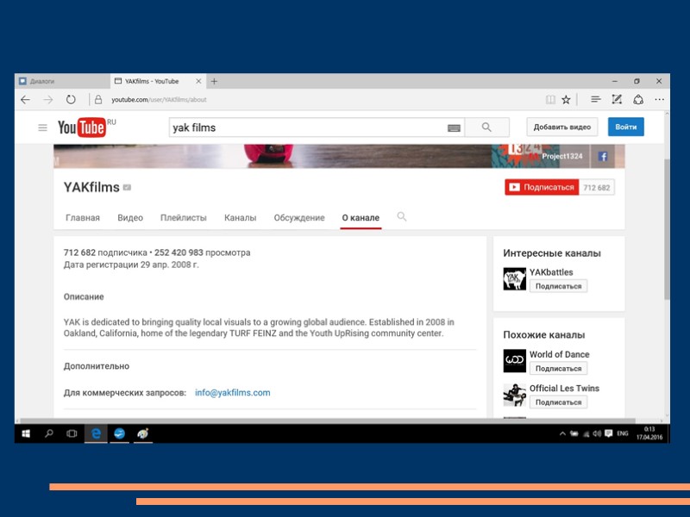690x517 pixels.
Task: Add page to favorites with the star icon
Action: click(x=567, y=100)
